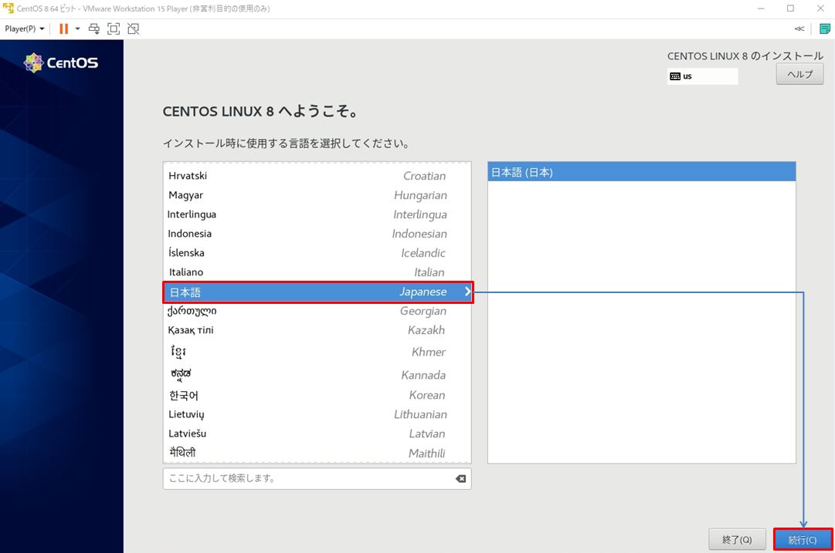This screenshot has width=835, height=553.
Task: Select Íslenska Icelandic language
Action: coord(317,252)
